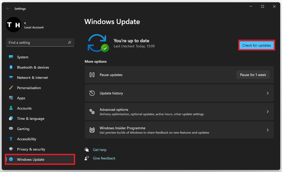Click the More options heading
The width and height of the screenshot is (282, 172).
pyautogui.click(x=96, y=61)
